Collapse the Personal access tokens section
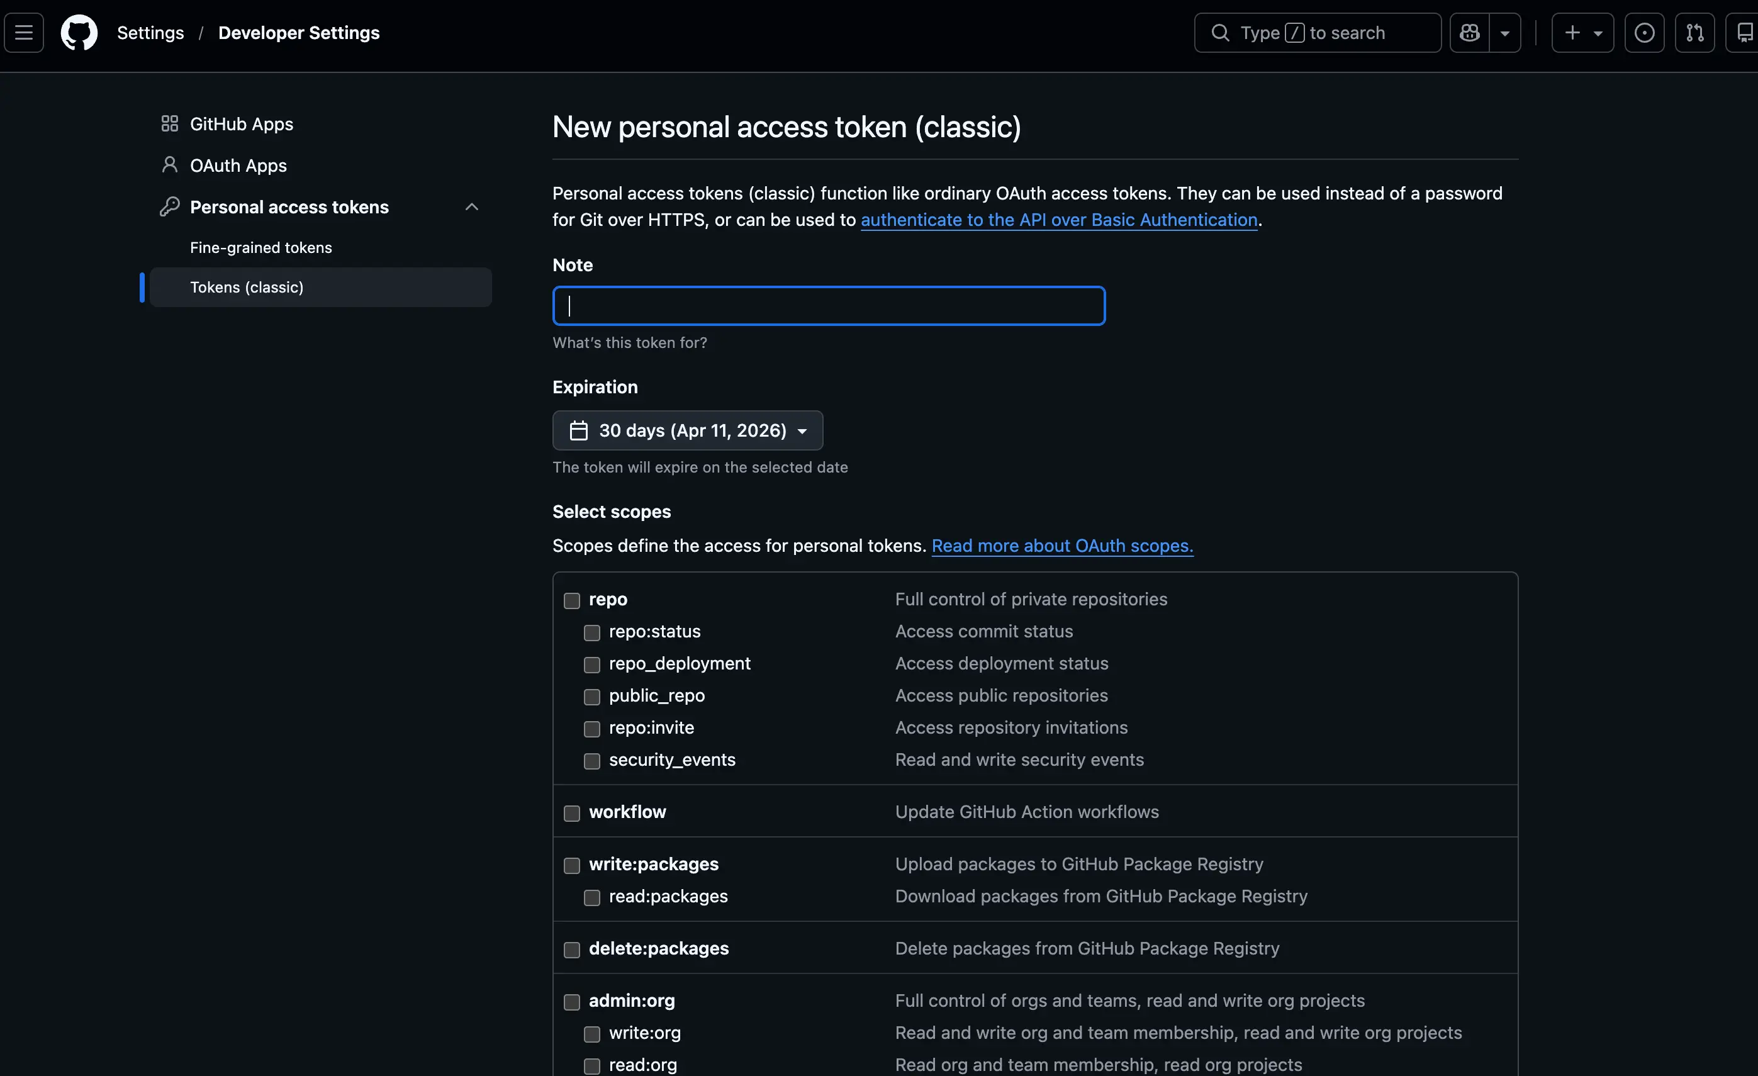Screen dimensions: 1758x1076 pos(472,207)
